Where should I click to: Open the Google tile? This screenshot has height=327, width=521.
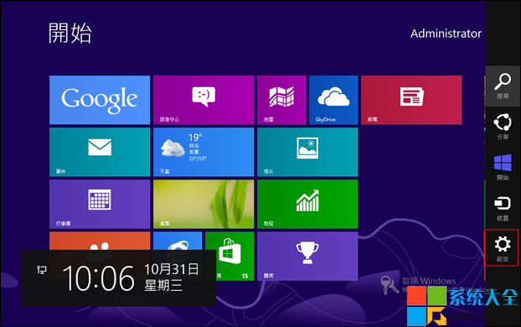pyautogui.click(x=100, y=100)
